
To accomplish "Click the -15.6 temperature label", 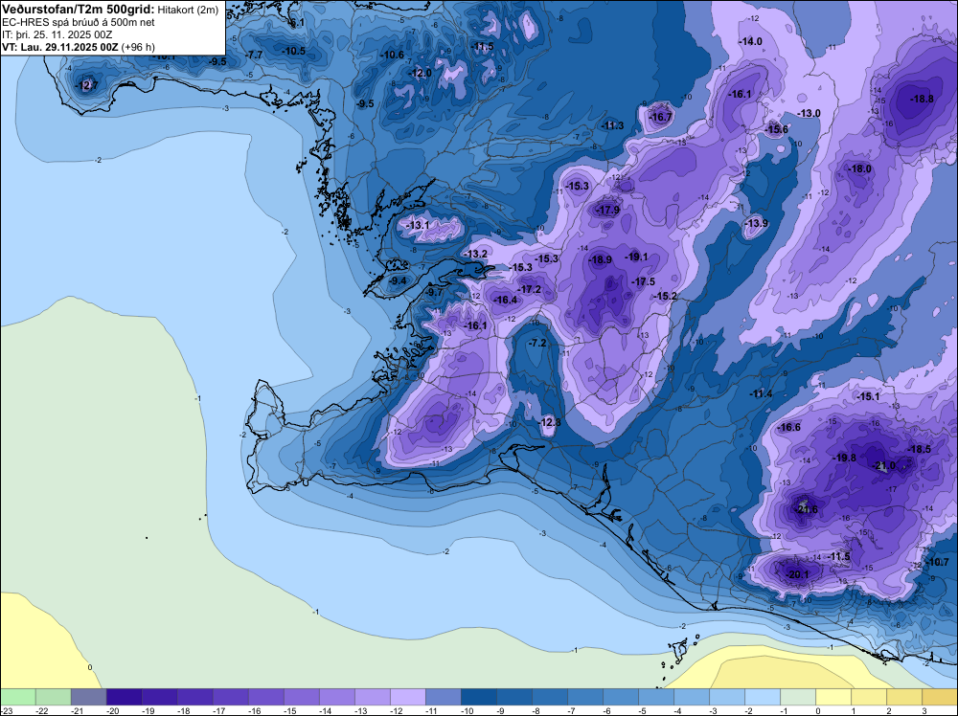I will tap(777, 129).
